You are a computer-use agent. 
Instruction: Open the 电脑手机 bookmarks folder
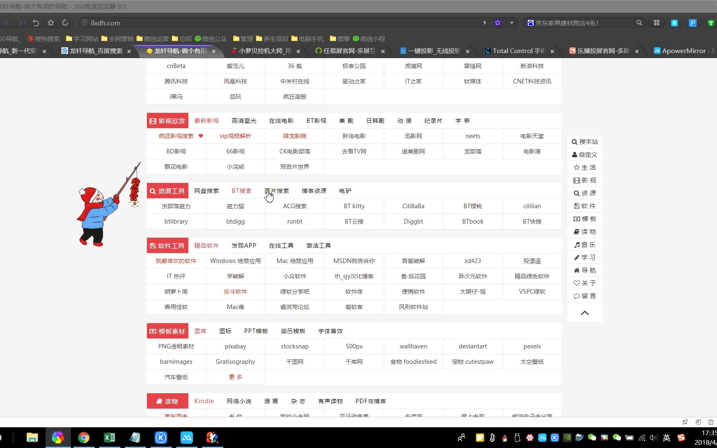pyautogui.click(x=307, y=39)
